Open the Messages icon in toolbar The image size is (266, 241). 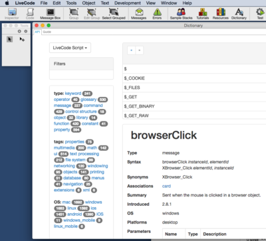click(139, 13)
